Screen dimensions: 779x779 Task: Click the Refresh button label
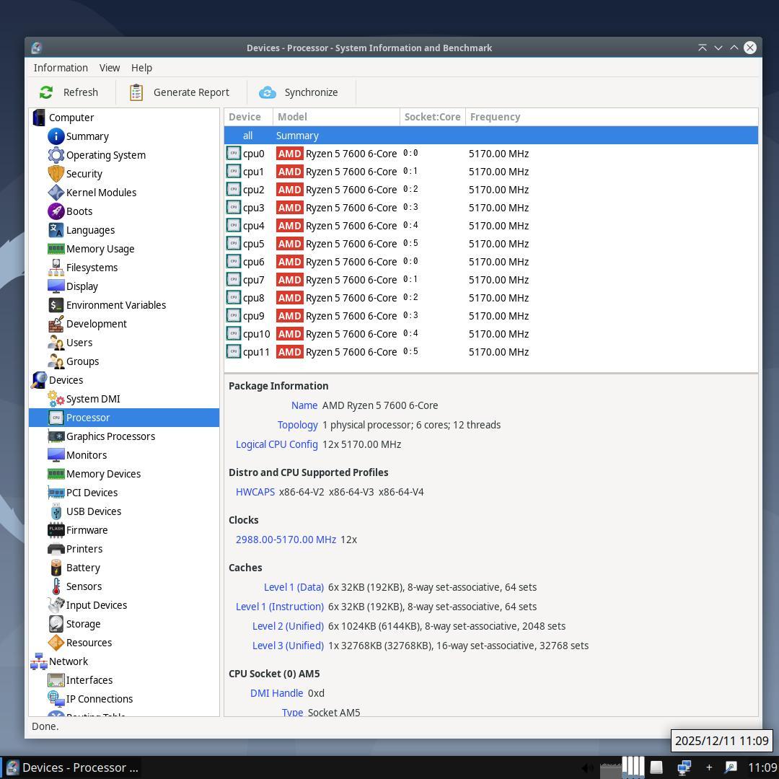[81, 92]
